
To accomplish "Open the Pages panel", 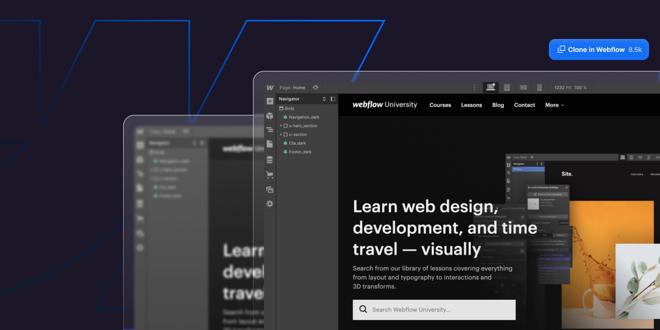I will (x=270, y=145).
